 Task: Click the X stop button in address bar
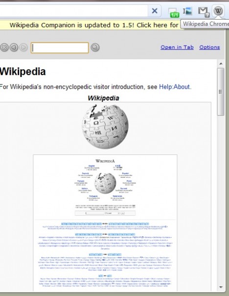[155, 11]
